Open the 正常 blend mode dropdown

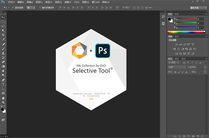pyautogui.click(x=177, y=67)
